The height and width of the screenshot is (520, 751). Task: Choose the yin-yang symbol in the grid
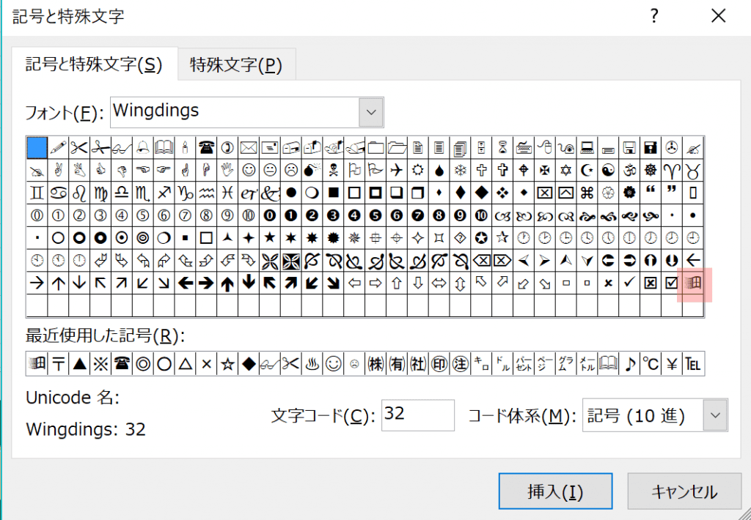click(608, 170)
